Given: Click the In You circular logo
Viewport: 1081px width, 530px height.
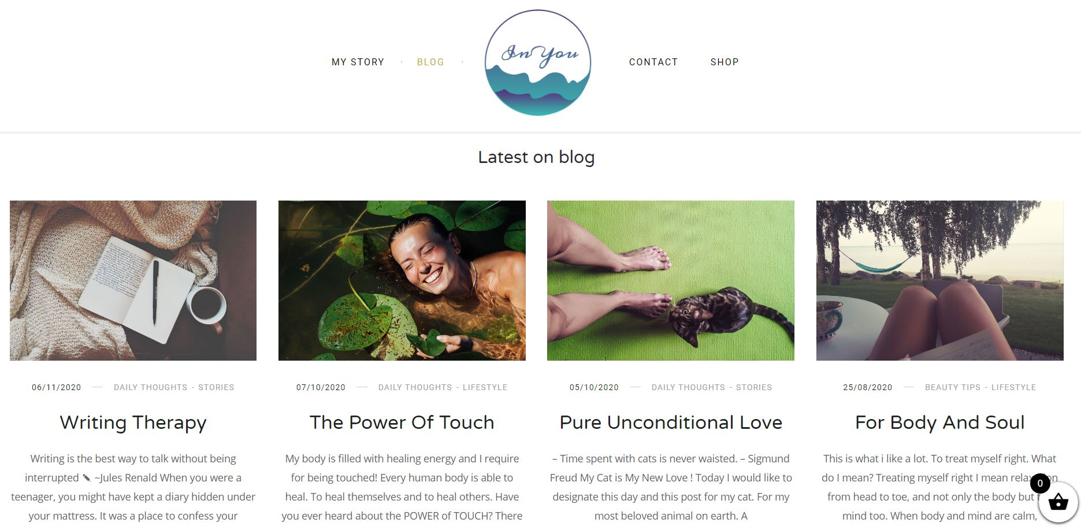Looking at the screenshot, I should [x=537, y=62].
